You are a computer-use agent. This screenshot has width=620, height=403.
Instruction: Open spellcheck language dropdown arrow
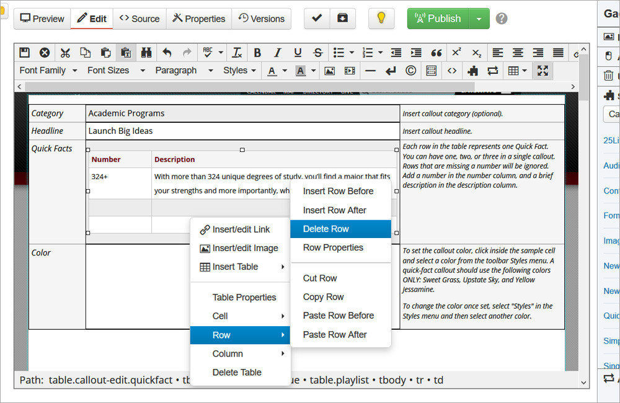221,53
